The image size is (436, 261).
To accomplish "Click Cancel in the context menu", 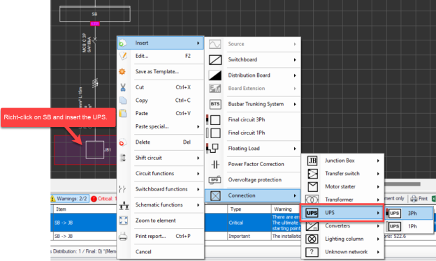I will click(x=143, y=252).
